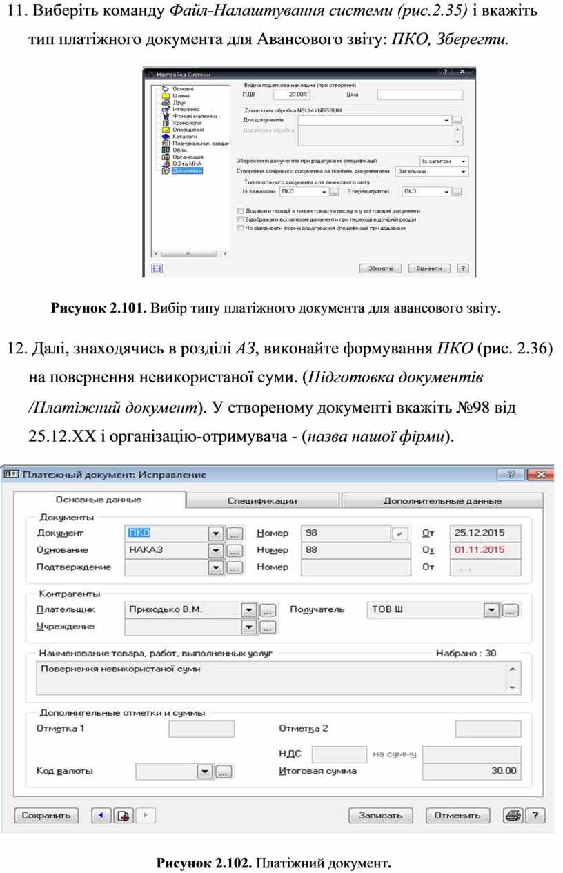The height and width of the screenshot is (873, 563).
Task: Expand Получатель ТОВ Ш dropdown
Action: 492,610
